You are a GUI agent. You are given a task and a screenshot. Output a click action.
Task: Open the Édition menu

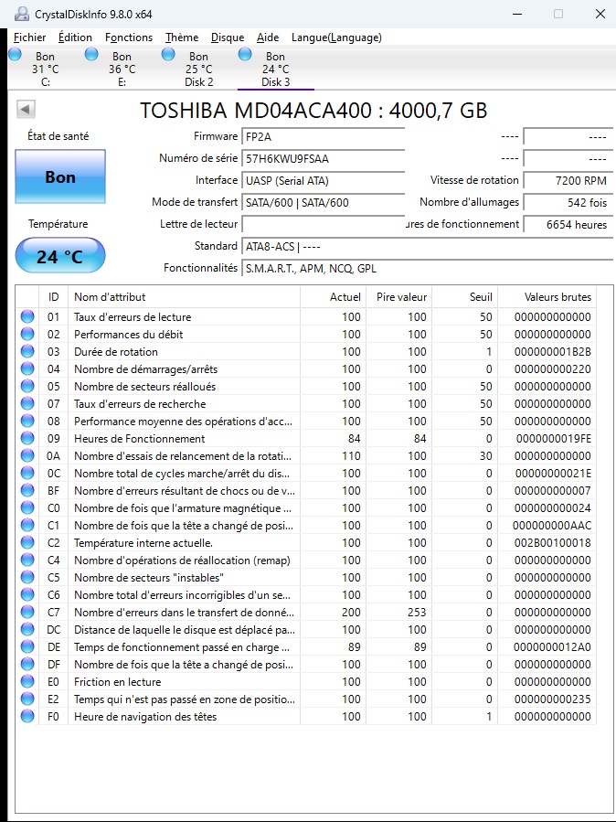pos(75,37)
